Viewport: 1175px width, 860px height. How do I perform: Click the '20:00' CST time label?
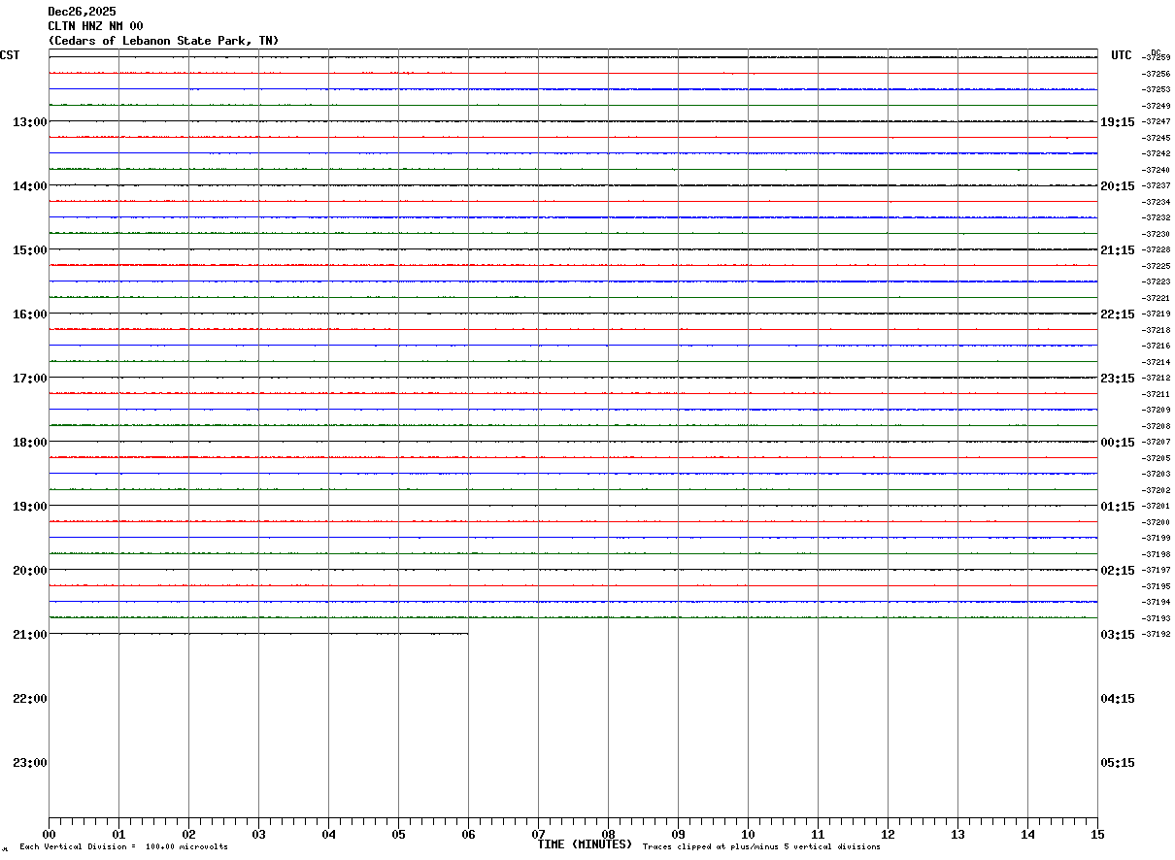(x=29, y=571)
